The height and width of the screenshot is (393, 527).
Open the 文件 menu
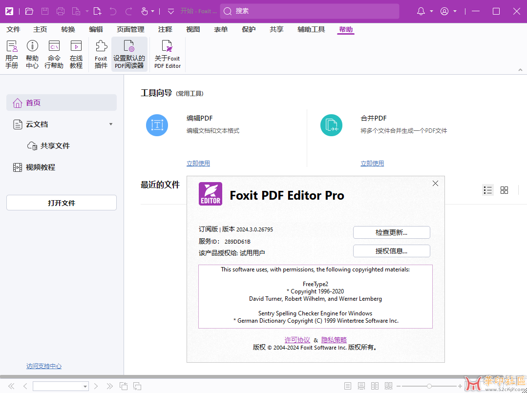point(14,29)
